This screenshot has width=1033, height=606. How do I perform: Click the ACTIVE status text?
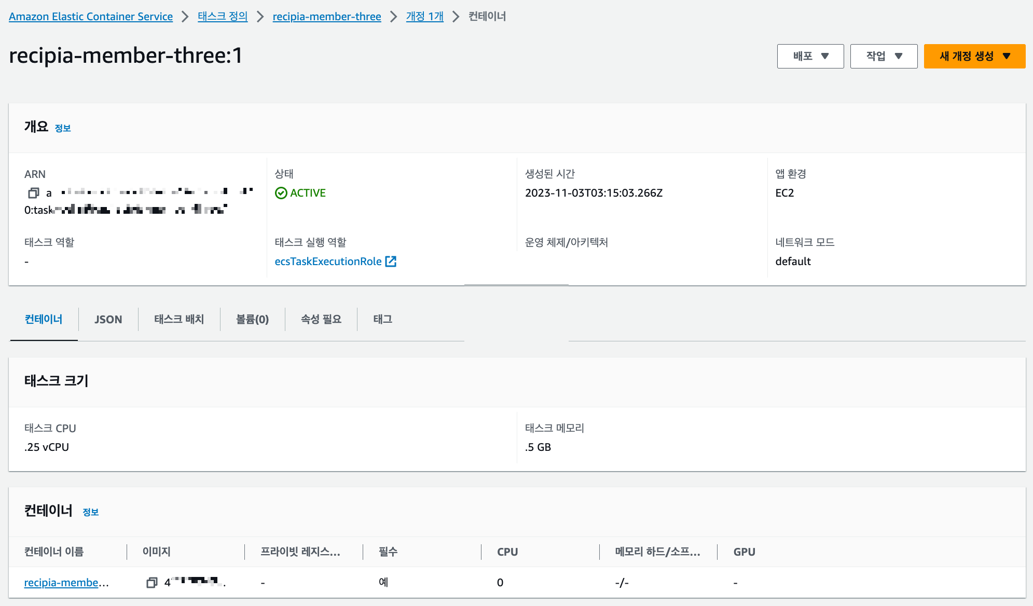308,193
